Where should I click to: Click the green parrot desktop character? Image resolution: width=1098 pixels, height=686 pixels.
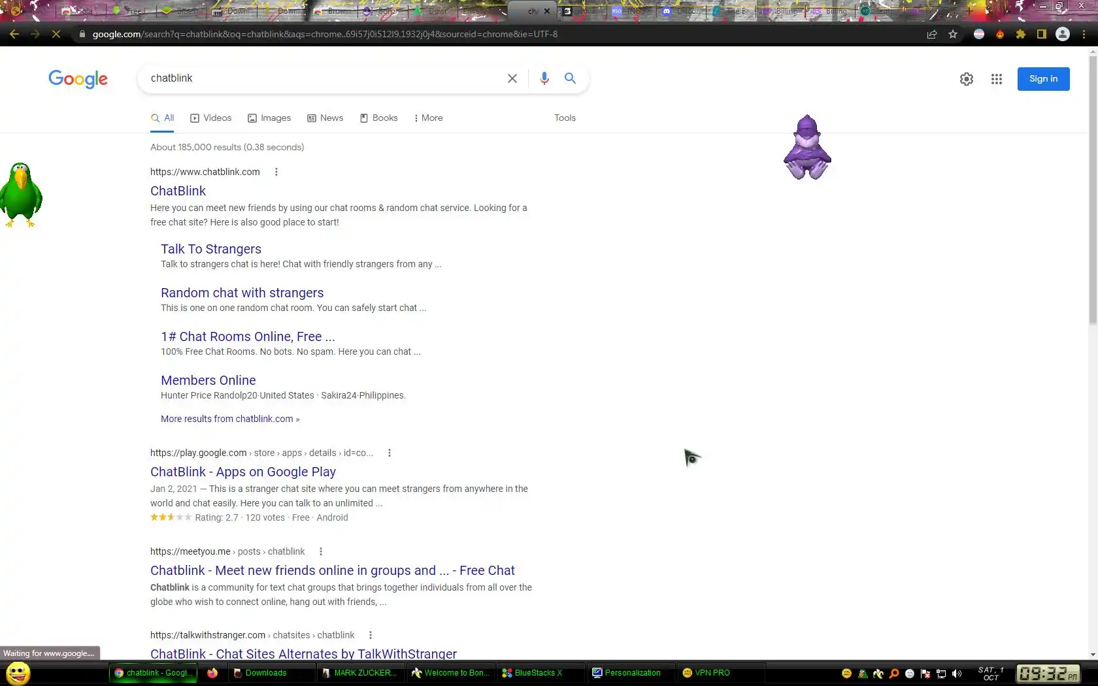tap(21, 195)
